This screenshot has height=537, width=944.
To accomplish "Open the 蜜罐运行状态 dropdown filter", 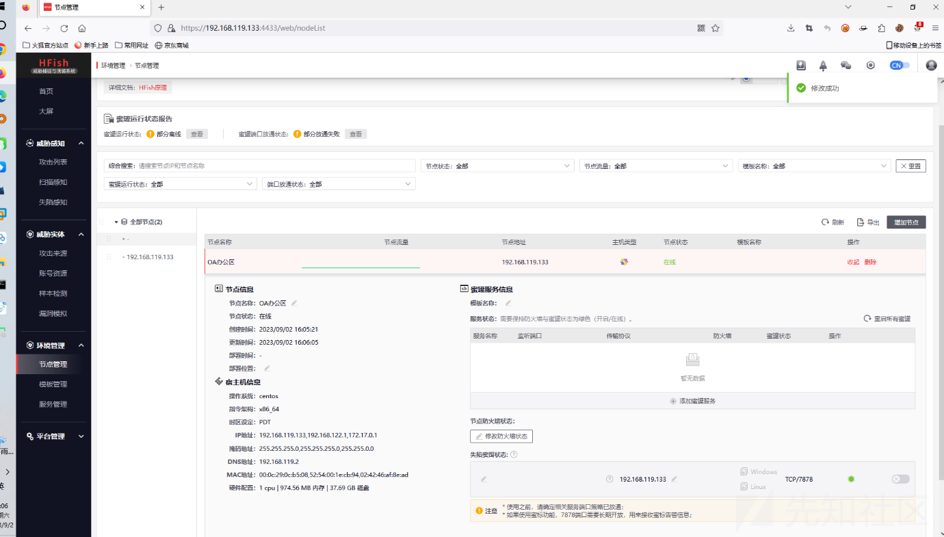I will (181, 184).
